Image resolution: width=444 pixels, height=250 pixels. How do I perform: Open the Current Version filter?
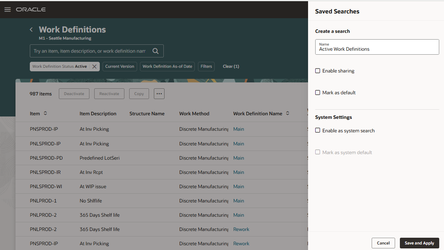120,66
